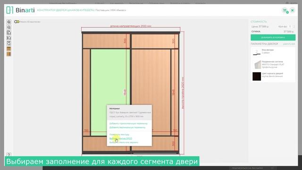Click the delete all link

pyautogui.click(x=289, y=44)
